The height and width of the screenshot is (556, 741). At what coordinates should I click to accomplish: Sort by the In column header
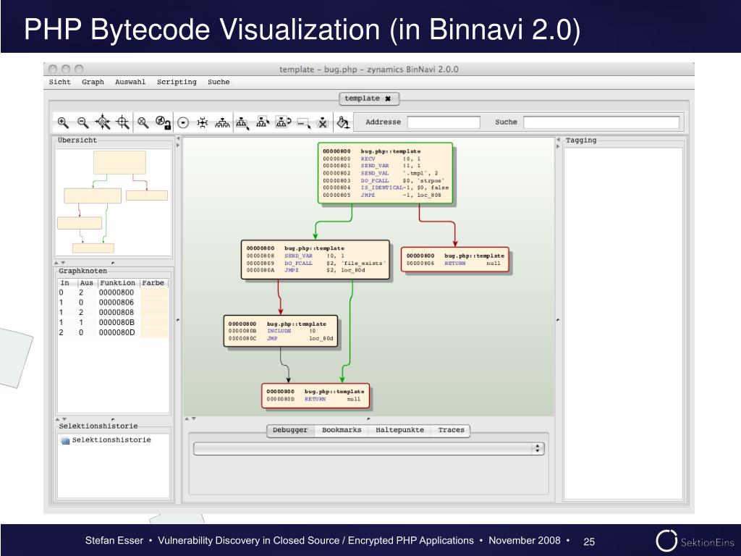67,283
